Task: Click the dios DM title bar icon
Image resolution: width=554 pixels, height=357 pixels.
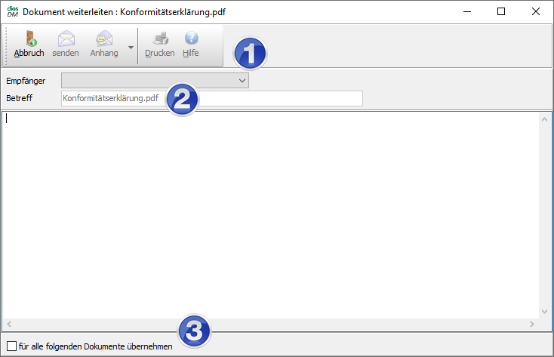Action: 11,11
